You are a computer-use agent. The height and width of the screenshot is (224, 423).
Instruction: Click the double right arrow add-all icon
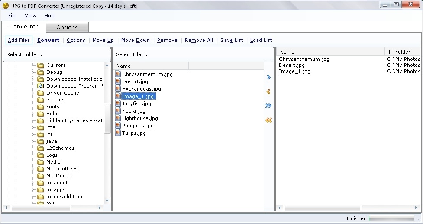click(x=268, y=106)
